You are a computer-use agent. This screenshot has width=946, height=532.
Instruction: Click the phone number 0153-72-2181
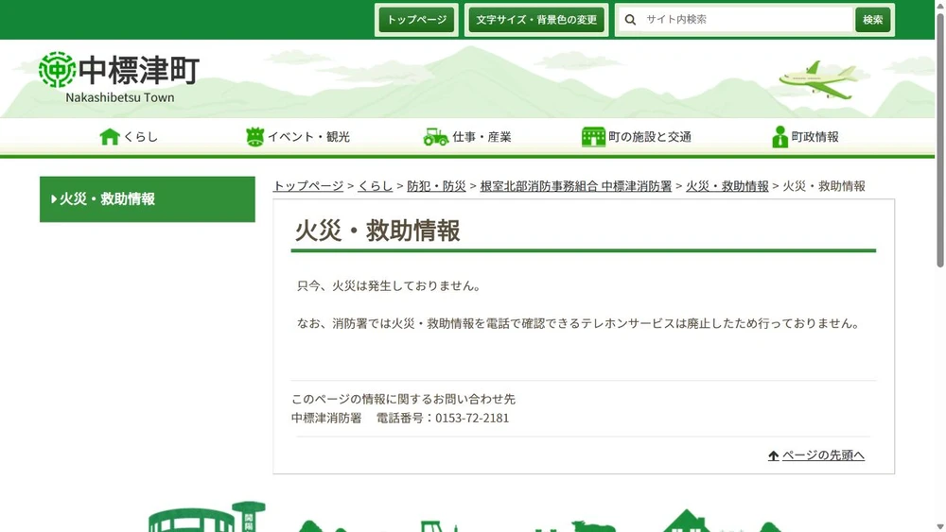pos(472,418)
